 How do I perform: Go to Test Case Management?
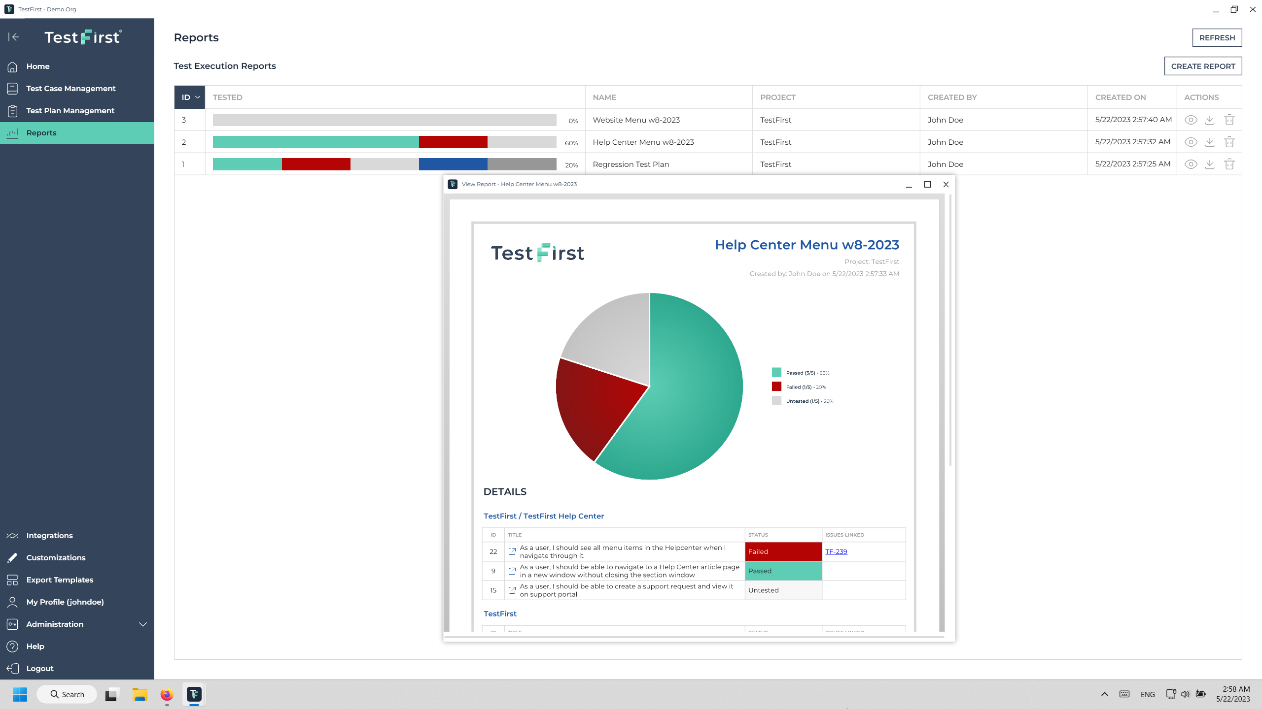70,89
